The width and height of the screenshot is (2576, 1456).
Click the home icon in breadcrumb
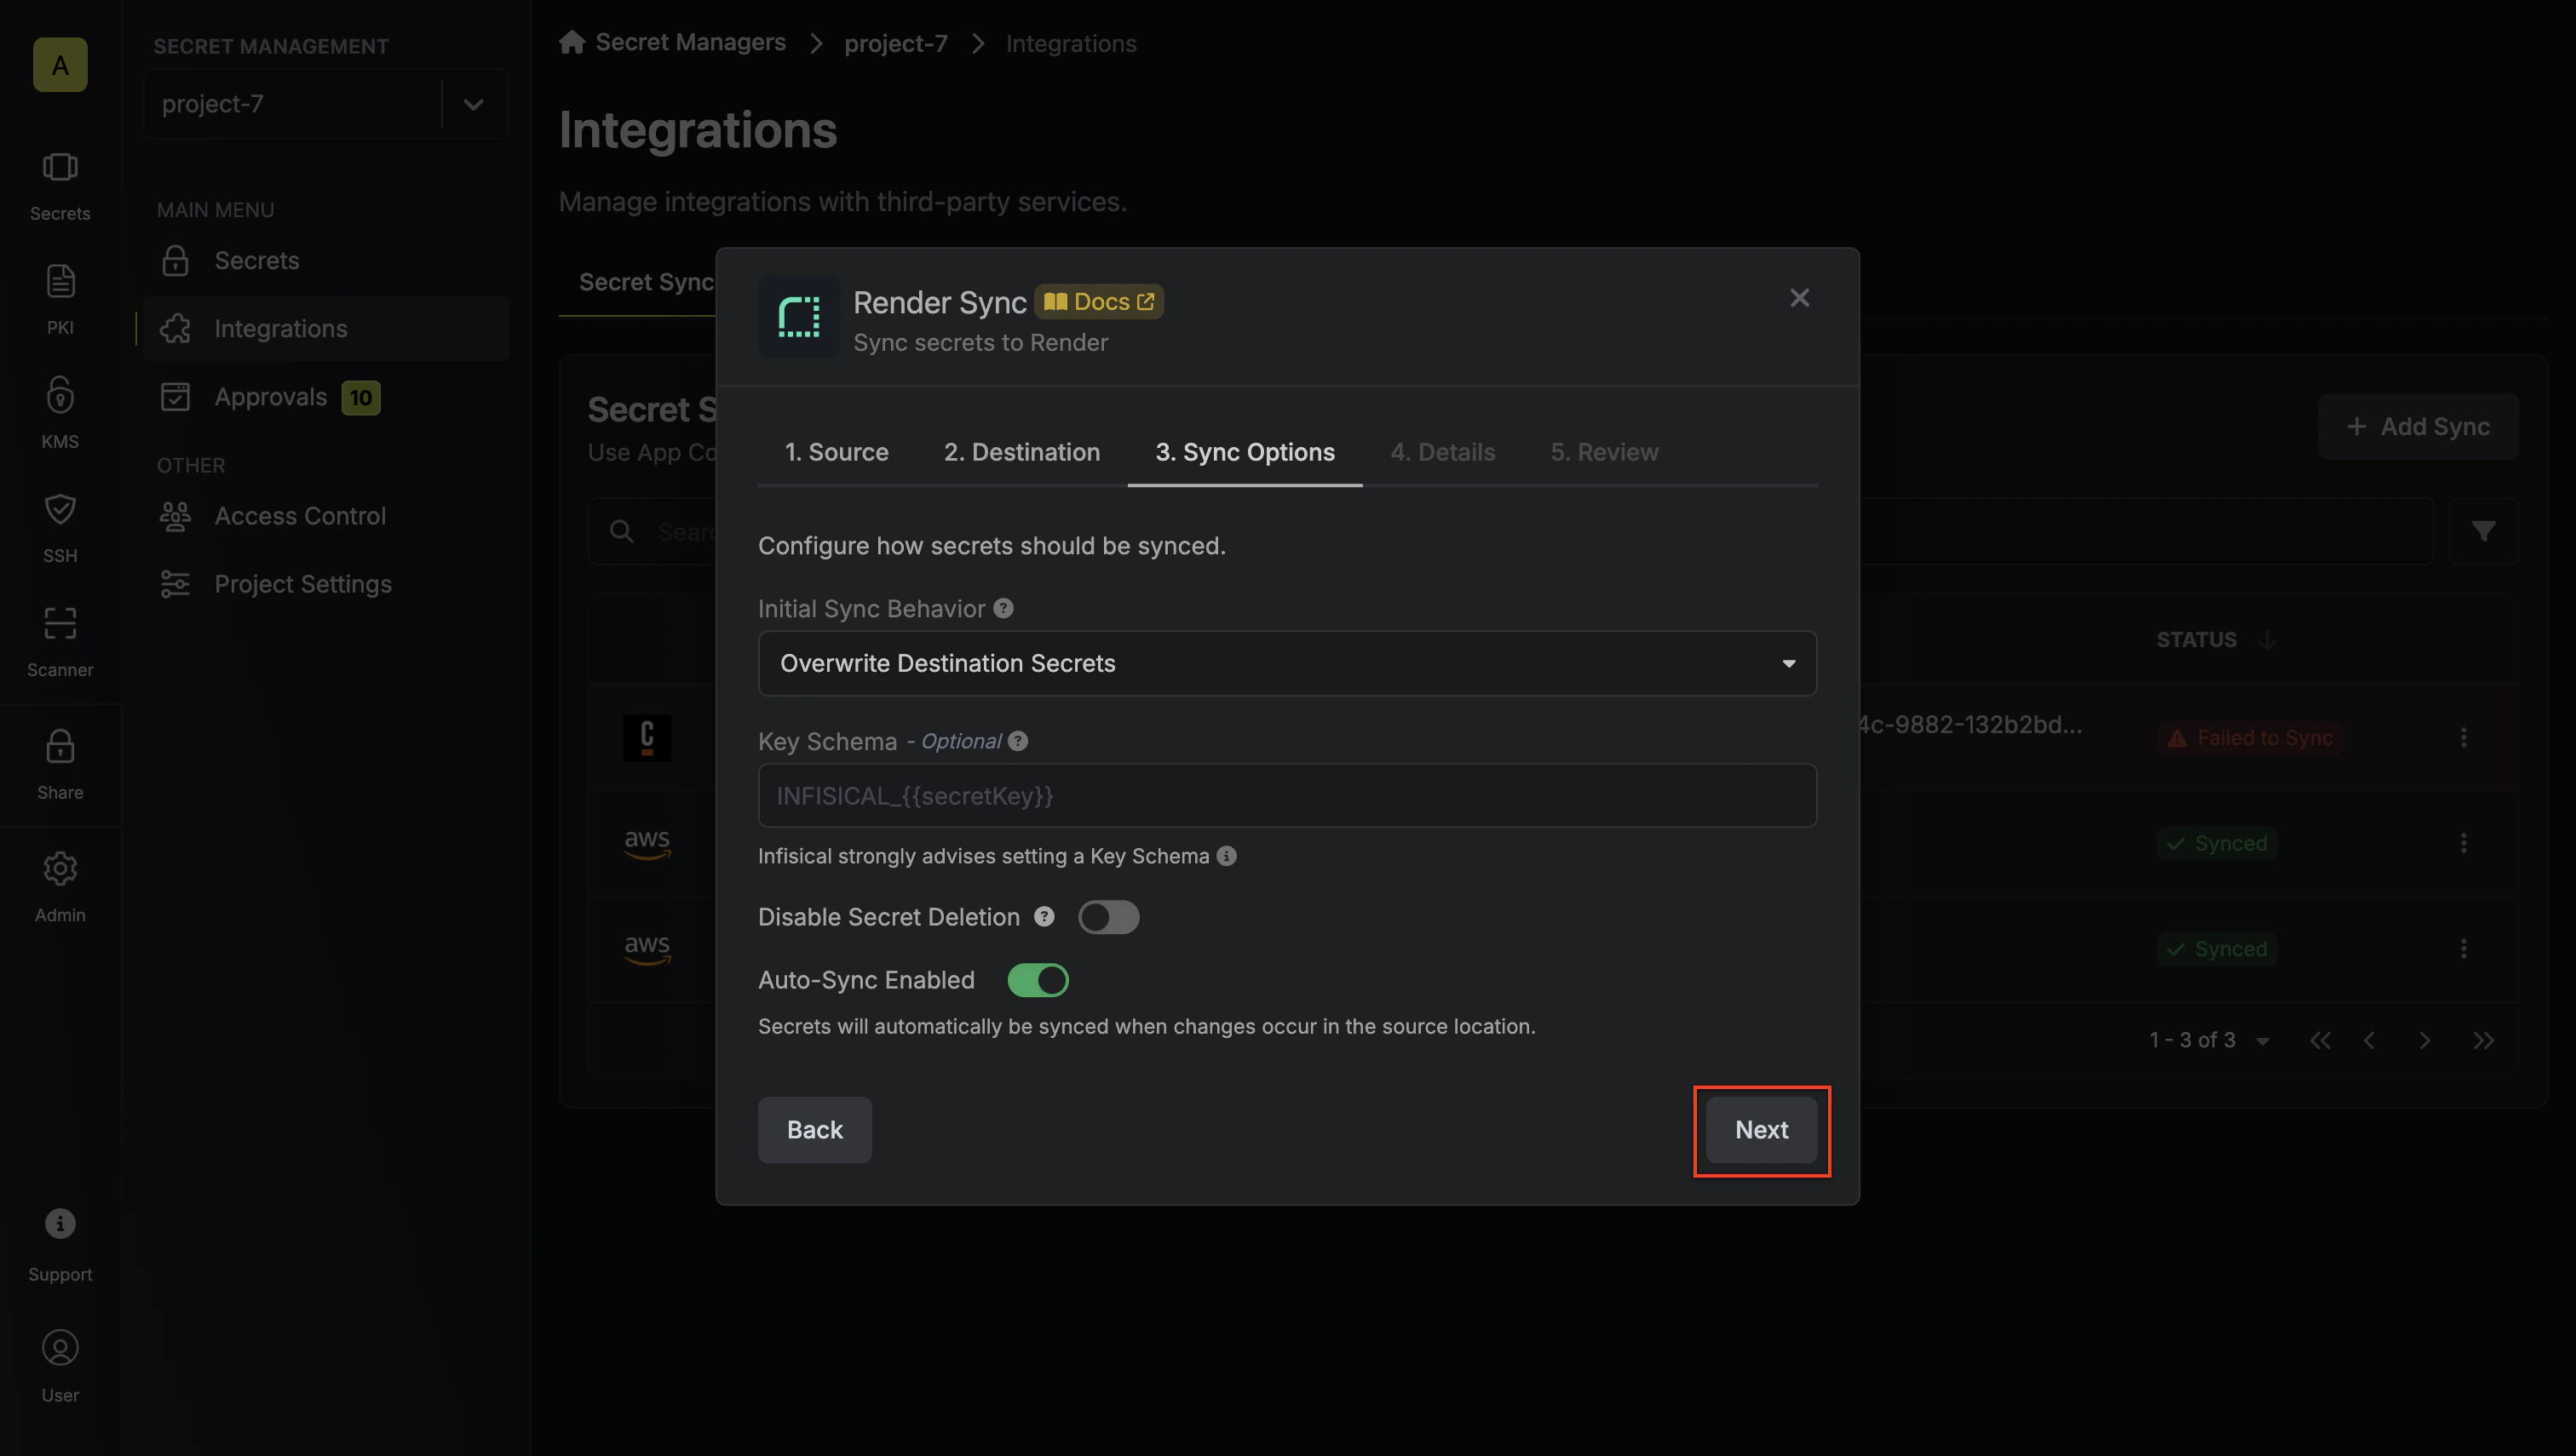point(572,42)
